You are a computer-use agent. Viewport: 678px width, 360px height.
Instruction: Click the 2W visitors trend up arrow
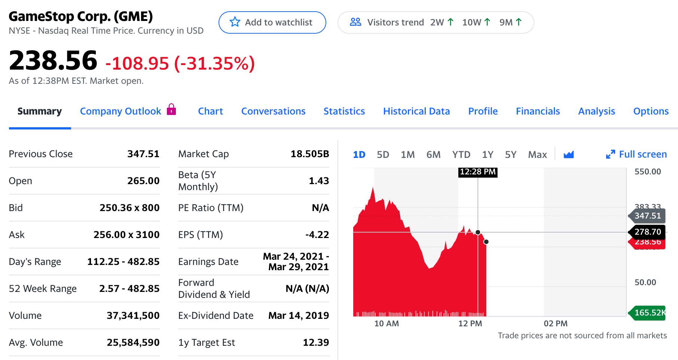(451, 22)
